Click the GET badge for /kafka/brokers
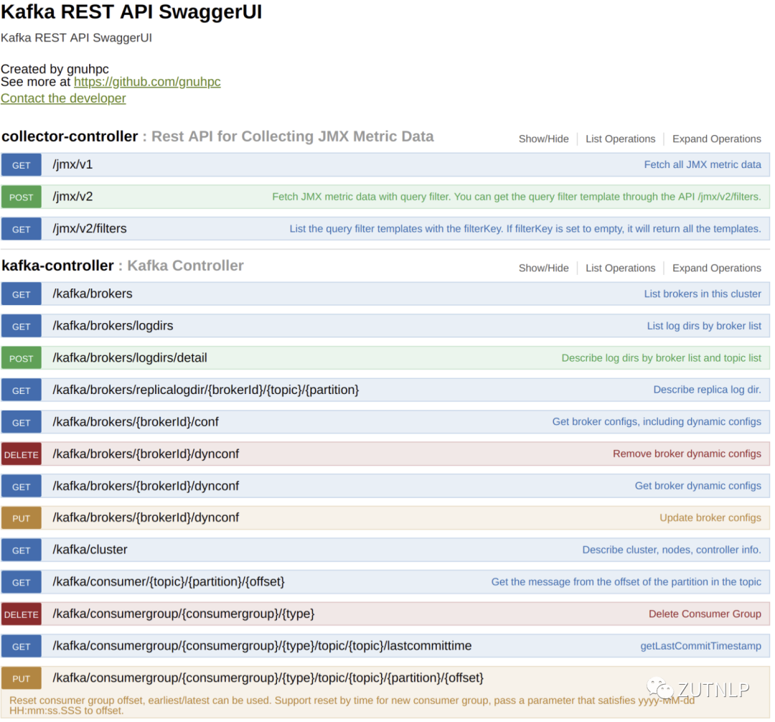The image size is (775, 722). (x=22, y=294)
